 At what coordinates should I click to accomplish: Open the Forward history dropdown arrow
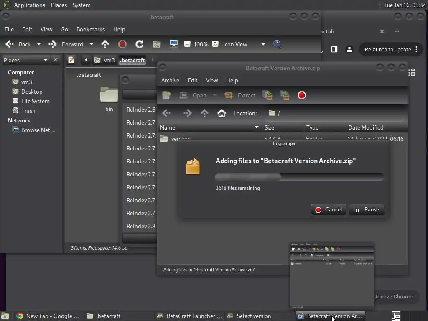click(x=92, y=44)
